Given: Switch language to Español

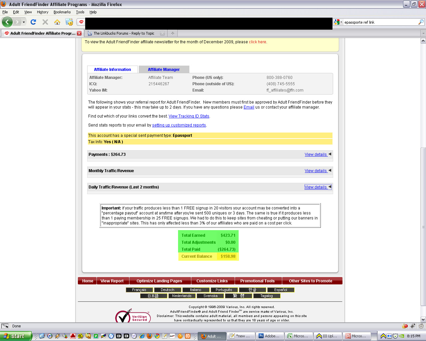Looking at the screenshot, I should click(281, 290).
